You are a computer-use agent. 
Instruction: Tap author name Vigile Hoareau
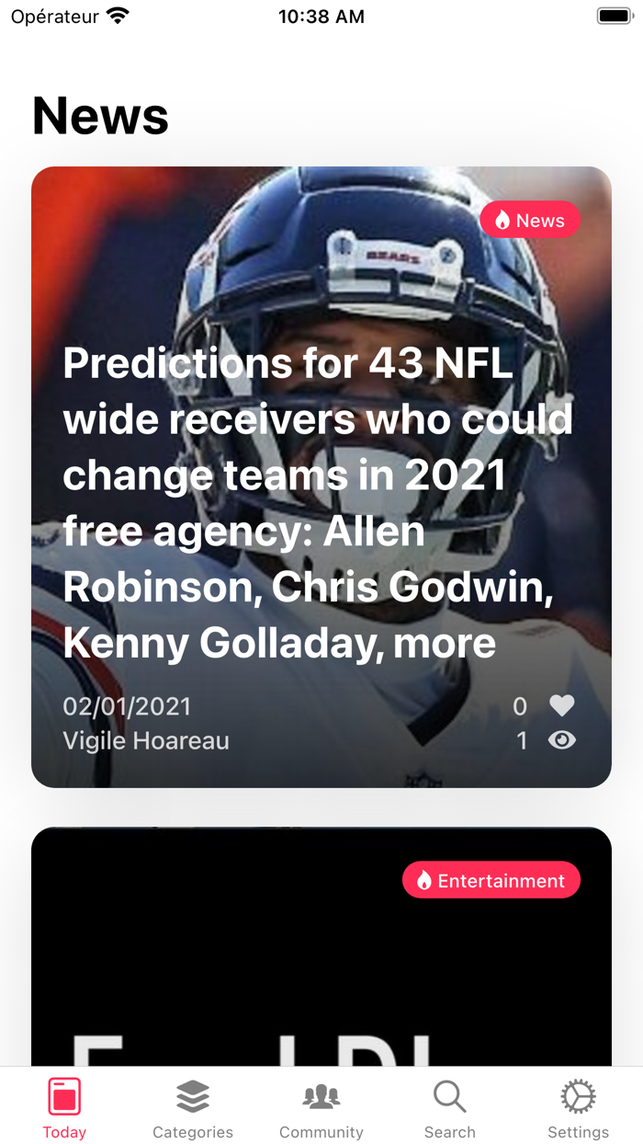(146, 740)
